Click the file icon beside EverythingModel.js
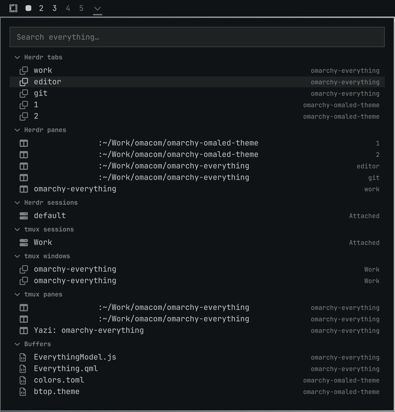Viewport: 395px width, 412px height. point(23,358)
